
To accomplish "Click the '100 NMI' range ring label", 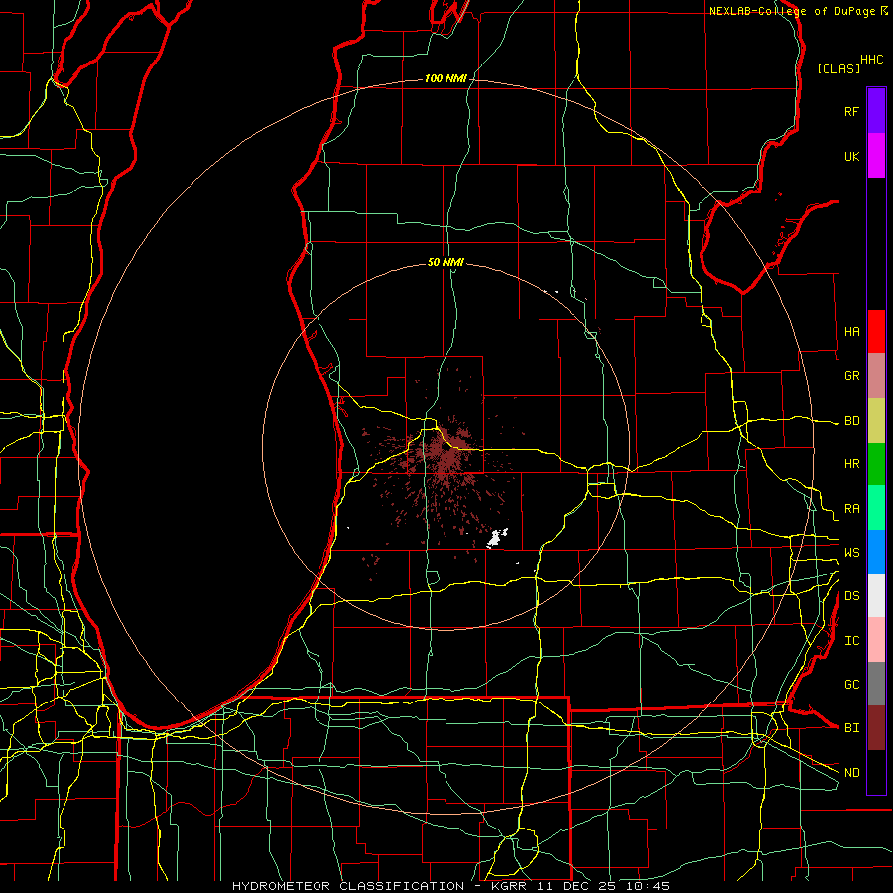I will 446,78.
